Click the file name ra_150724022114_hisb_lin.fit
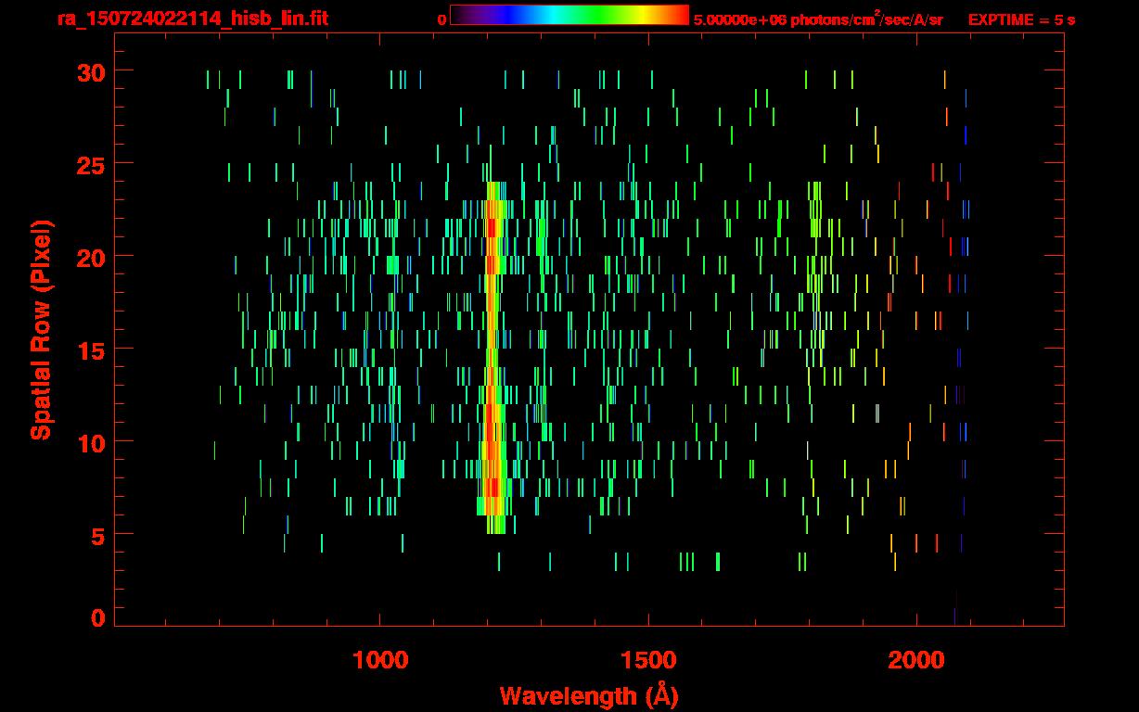Image resolution: width=1139 pixels, height=712 pixels. [x=192, y=19]
